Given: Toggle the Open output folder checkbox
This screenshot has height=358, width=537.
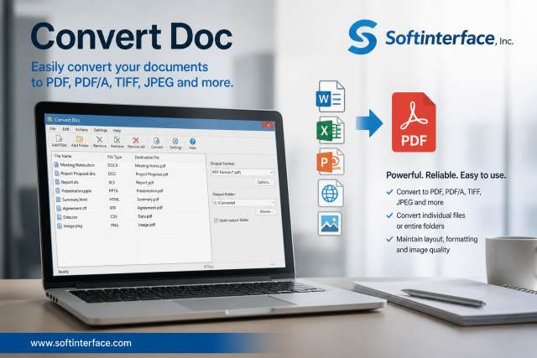Looking at the screenshot, I should coord(216,220).
